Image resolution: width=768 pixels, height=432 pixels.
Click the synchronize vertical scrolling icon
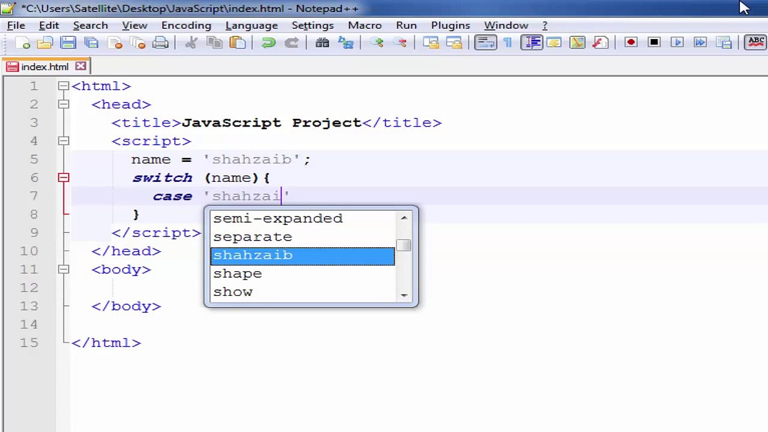click(x=430, y=43)
